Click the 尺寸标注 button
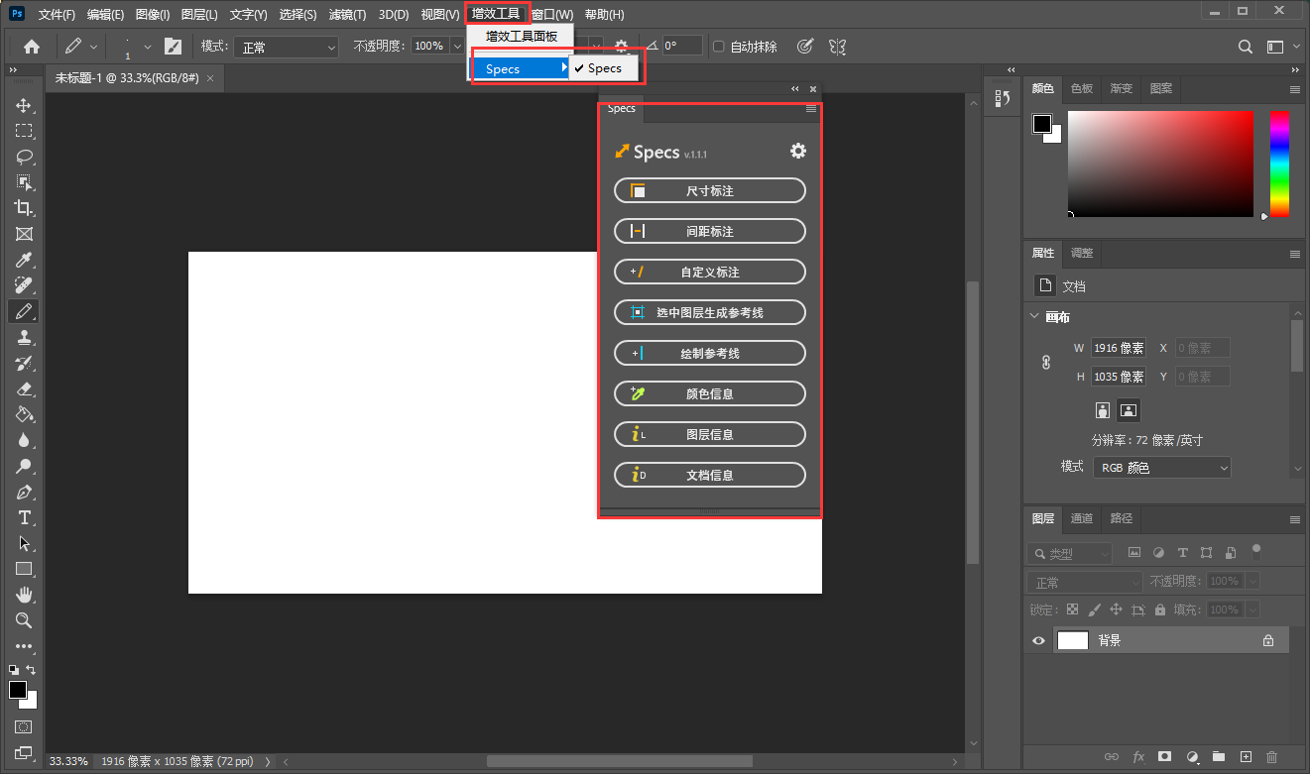The image size is (1310, 774). (709, 191)
